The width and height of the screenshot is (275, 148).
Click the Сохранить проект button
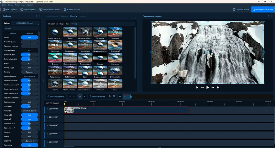click(x=241, y=10)
